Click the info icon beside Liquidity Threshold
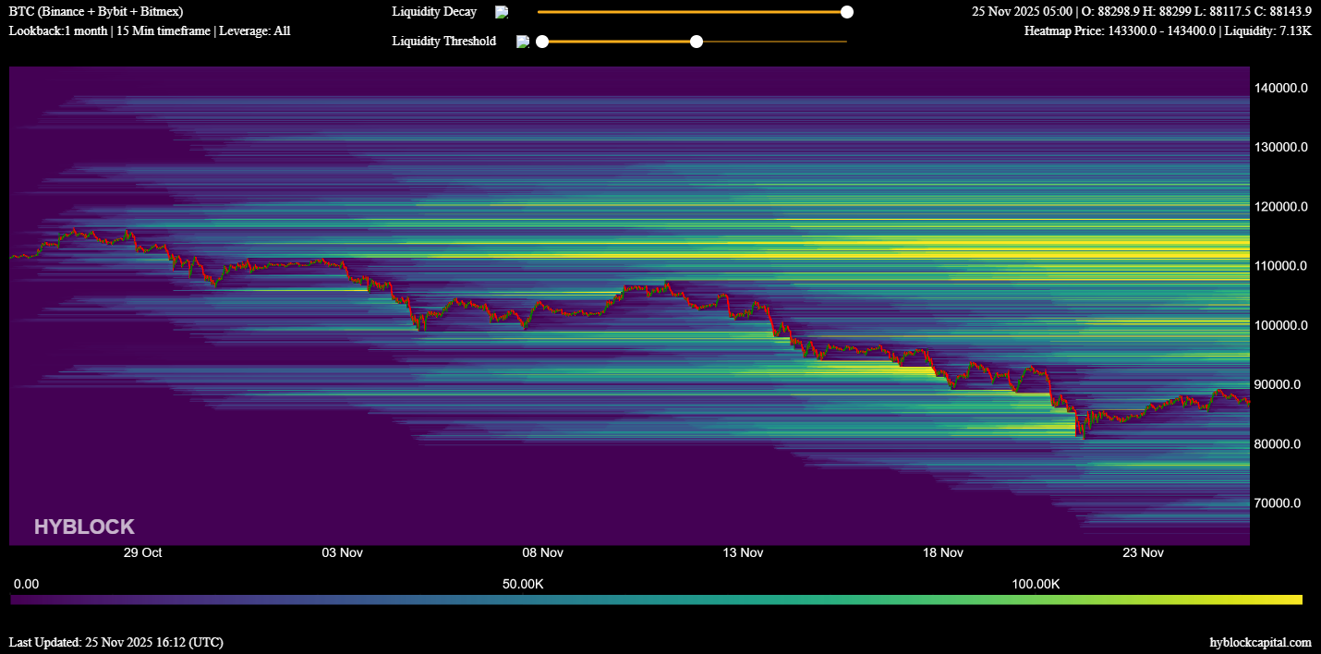Image resolution: width=1321 pixels, height=654 pixels. pyautogui.click(x=523, y=42)
